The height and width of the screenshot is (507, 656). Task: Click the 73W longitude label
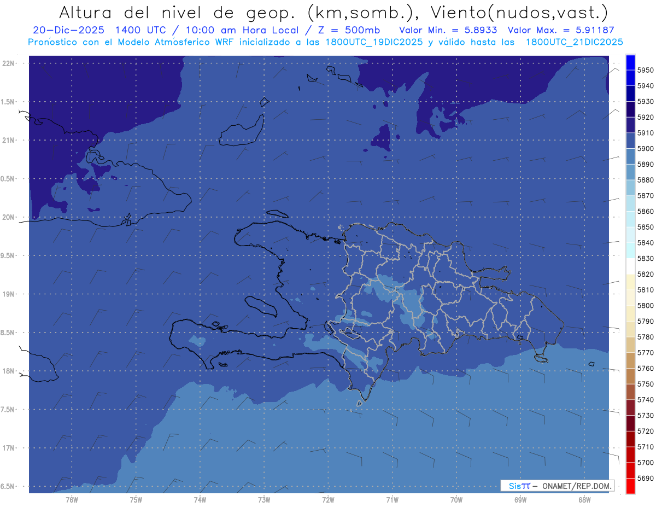(x=263, y=500)
